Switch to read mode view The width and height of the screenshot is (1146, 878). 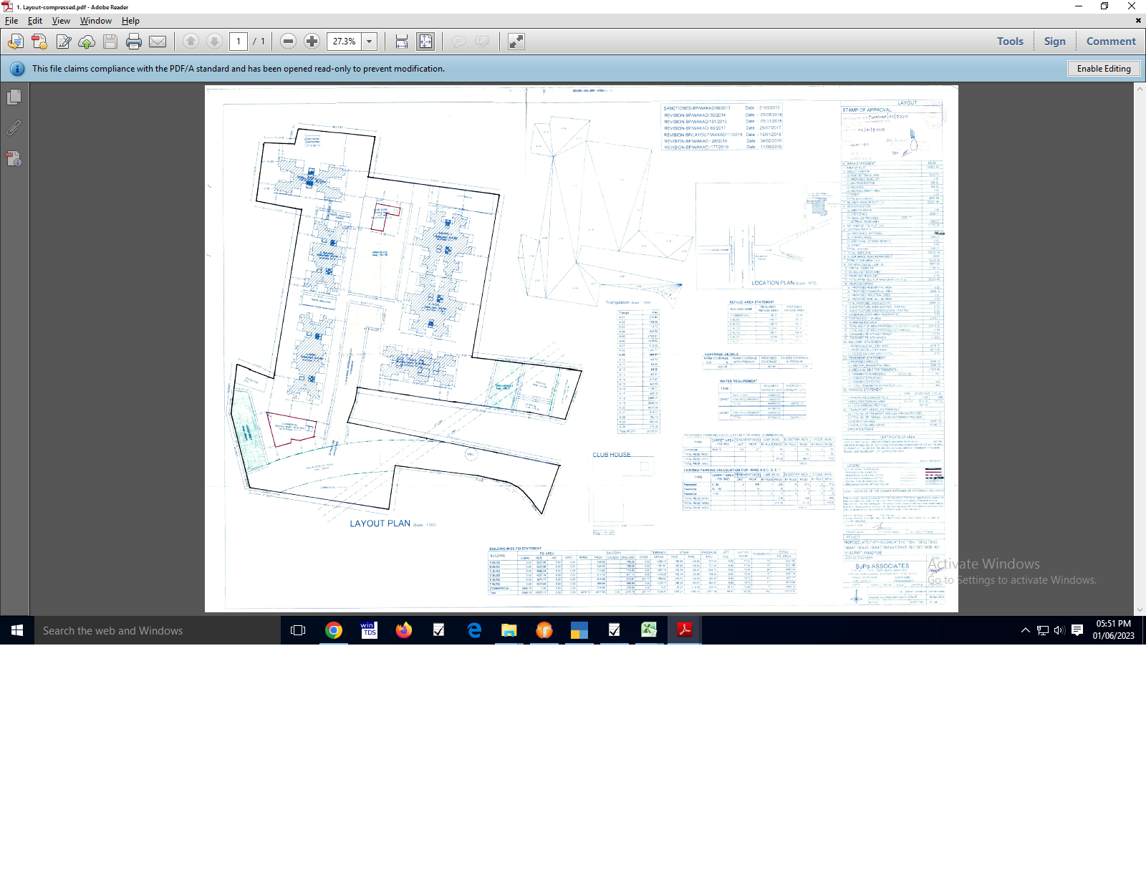click(x=516, y=42)
